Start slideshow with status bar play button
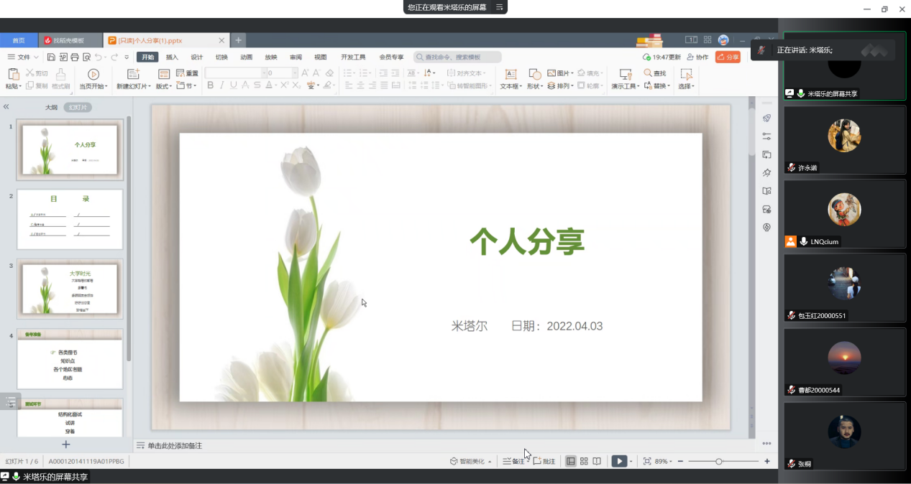911x484 pixels. (x=618, y=462)
